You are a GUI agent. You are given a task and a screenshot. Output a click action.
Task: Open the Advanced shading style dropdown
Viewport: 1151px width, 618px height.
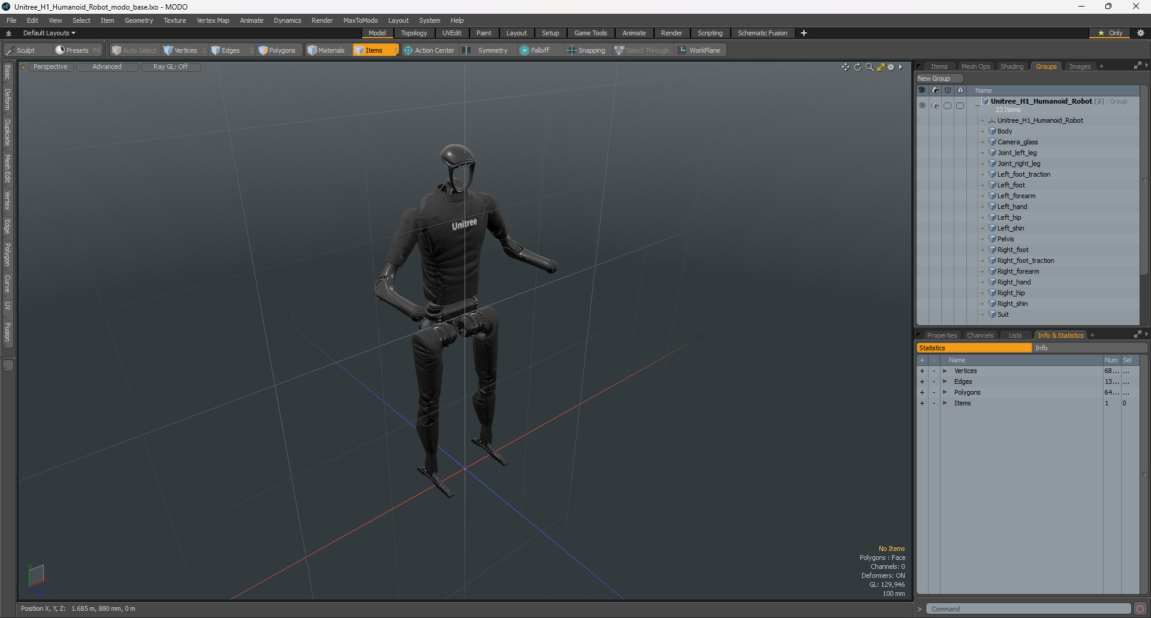[107, 67]
